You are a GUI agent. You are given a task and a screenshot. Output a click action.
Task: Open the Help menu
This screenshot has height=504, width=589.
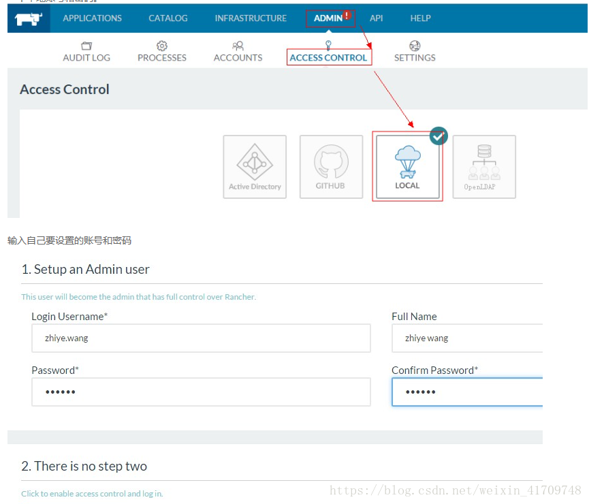[x=420, y=18]
